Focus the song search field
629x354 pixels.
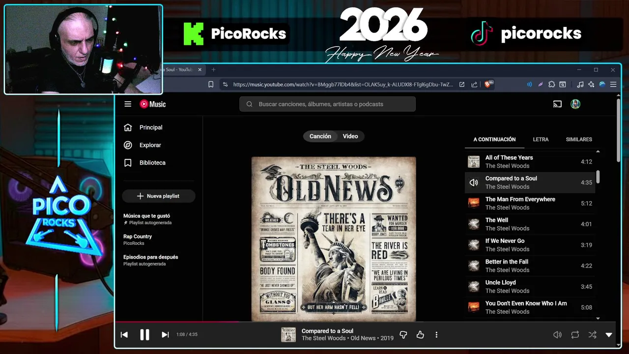pos(327,104)
